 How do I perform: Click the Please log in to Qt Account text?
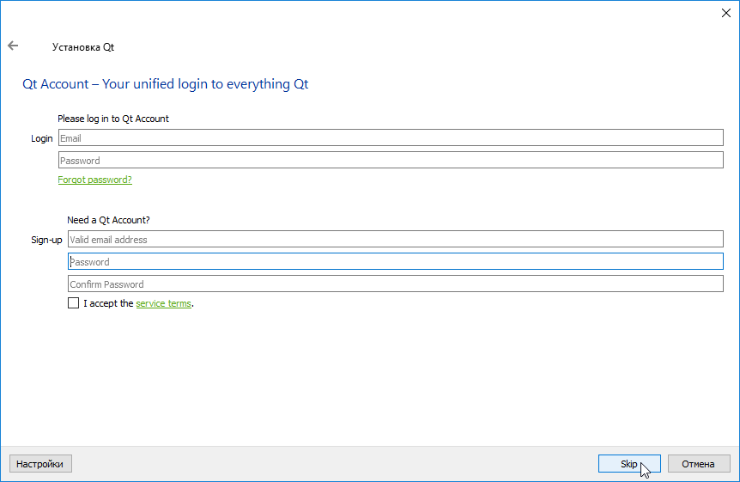click(x=112, y=119)
